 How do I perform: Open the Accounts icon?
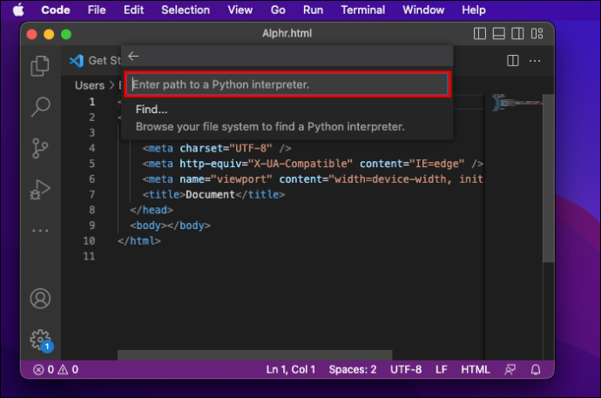click(40, 299)
